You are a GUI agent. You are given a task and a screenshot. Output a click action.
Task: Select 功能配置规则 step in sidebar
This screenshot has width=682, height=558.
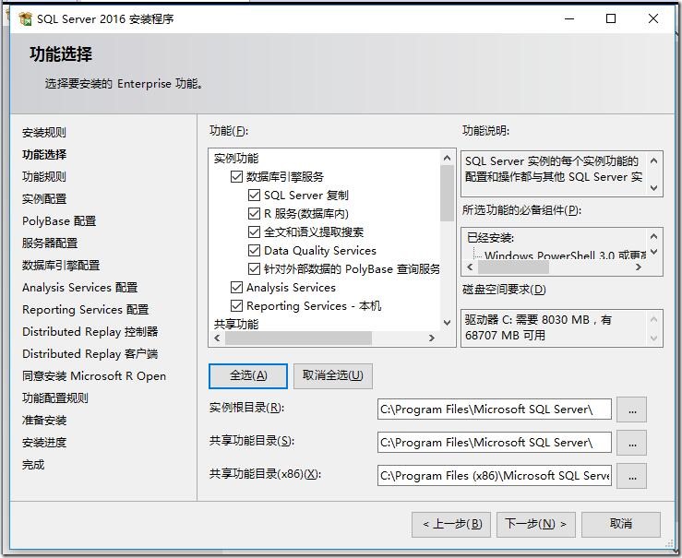[x=55, y=398]
